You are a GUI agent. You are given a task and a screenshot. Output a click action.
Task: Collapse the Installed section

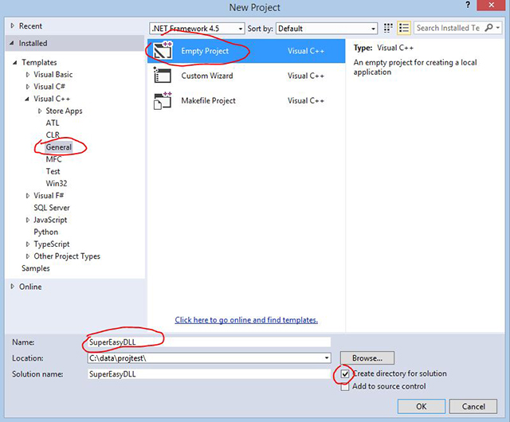(12, 43)
